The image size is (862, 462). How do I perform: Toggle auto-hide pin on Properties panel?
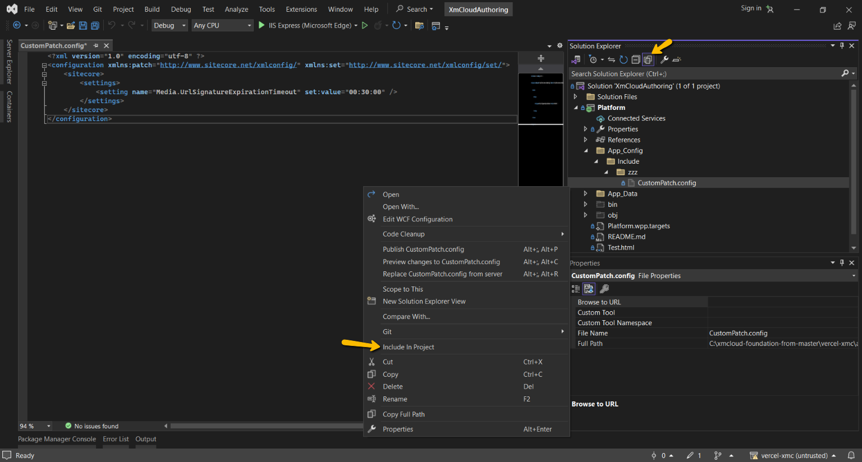click(x=842, y=262)
